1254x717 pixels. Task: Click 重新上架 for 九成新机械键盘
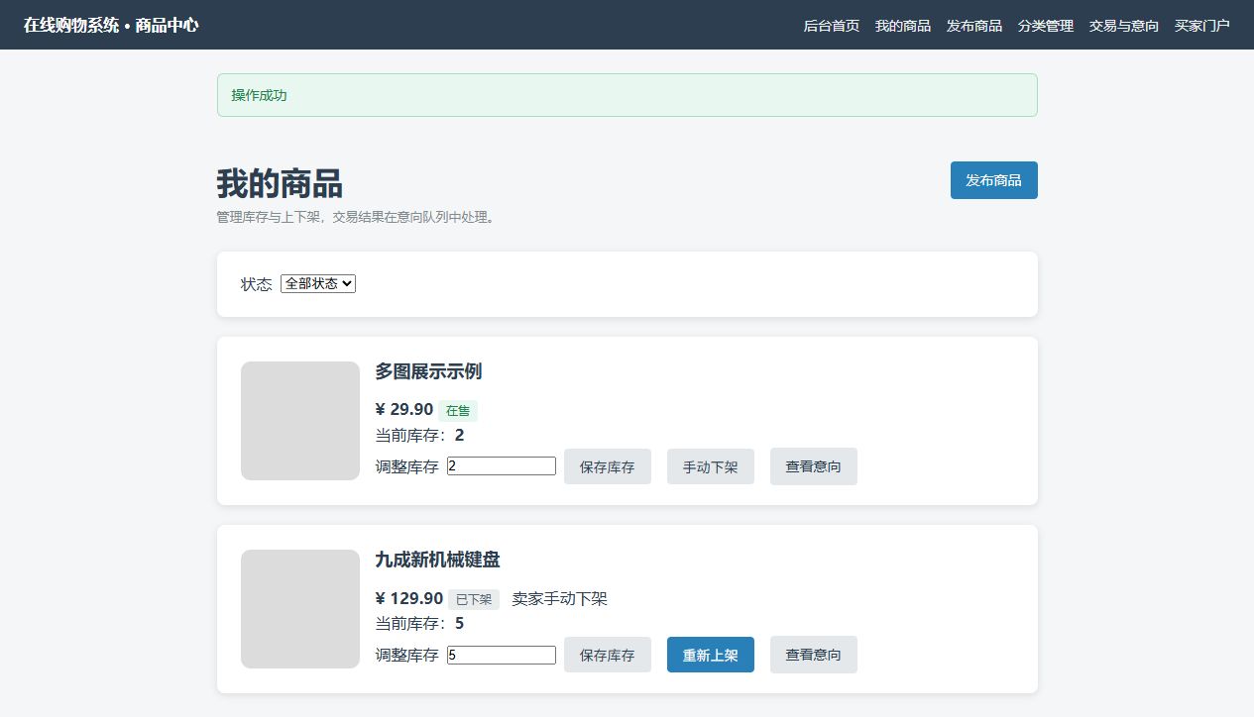[x=711, y=655]
